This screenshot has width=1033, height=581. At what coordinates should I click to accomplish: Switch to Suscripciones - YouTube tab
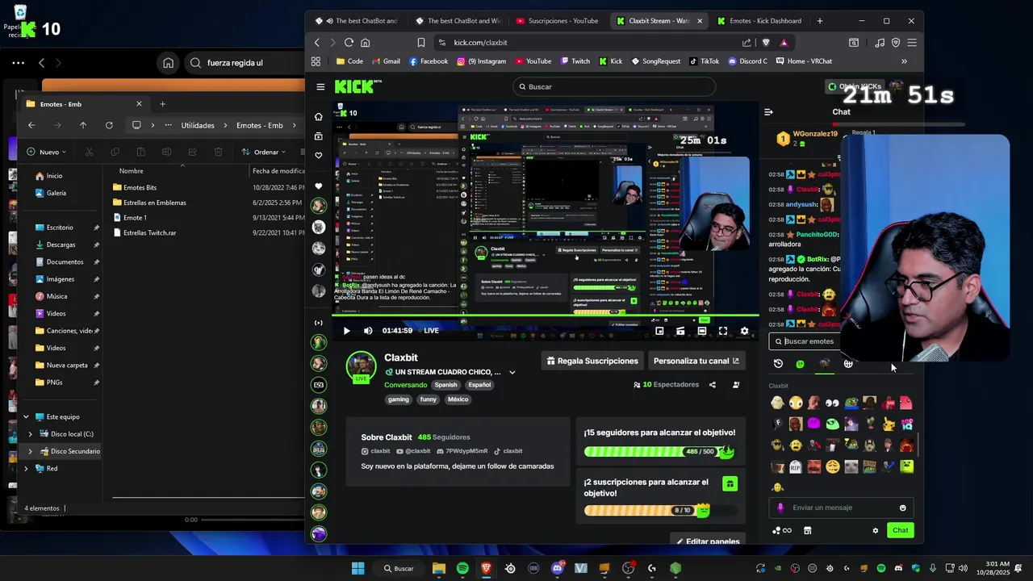click(557, 21)
